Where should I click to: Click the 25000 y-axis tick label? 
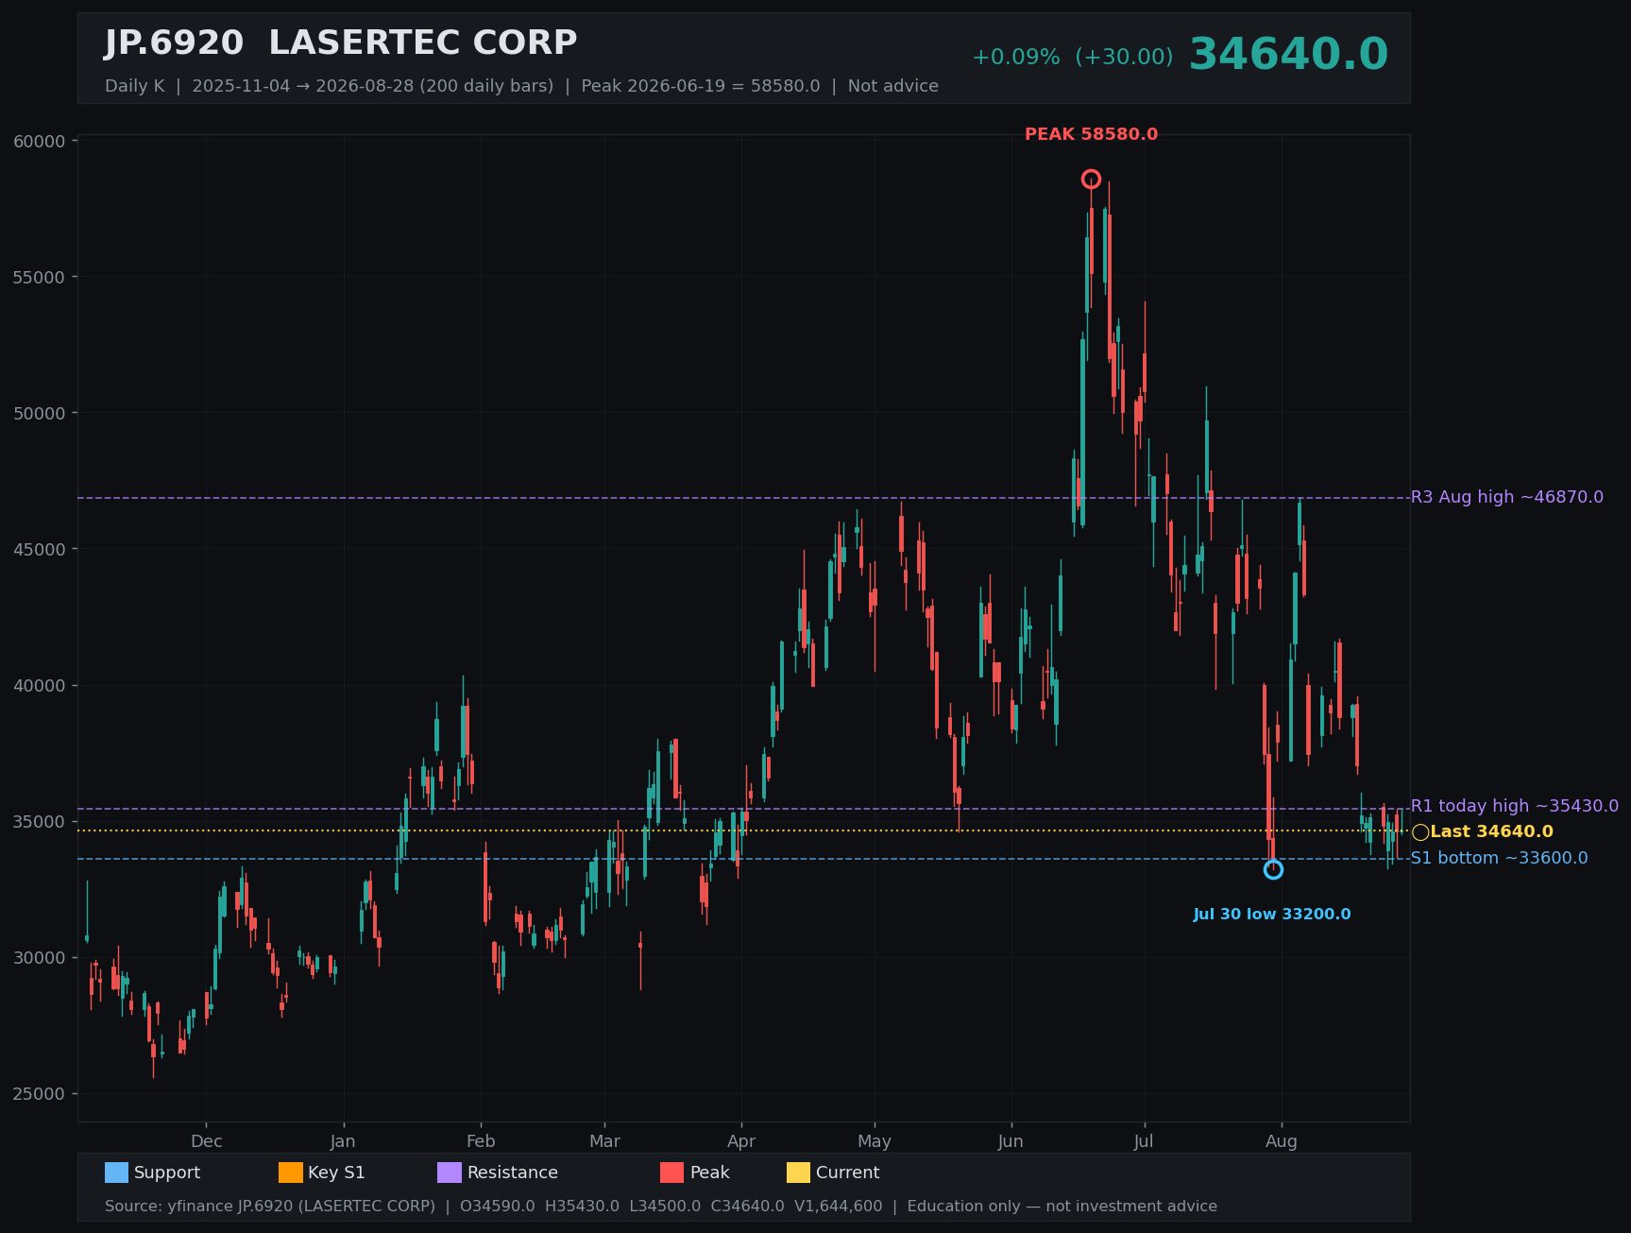click(x=40, y=1094)
